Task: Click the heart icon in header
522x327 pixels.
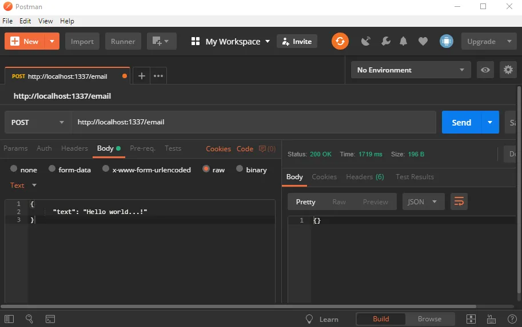Action: coord(423,41)
